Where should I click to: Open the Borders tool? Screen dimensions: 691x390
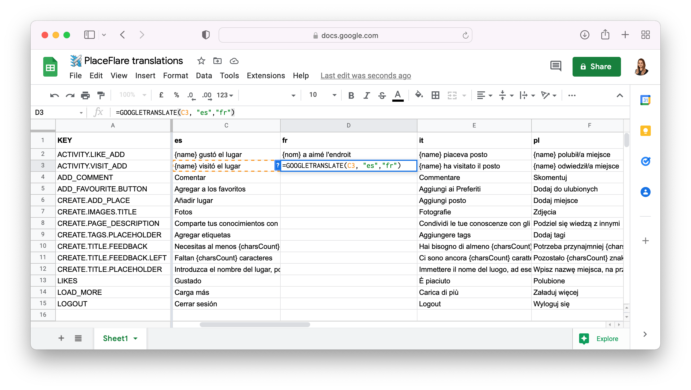point(435,95)
